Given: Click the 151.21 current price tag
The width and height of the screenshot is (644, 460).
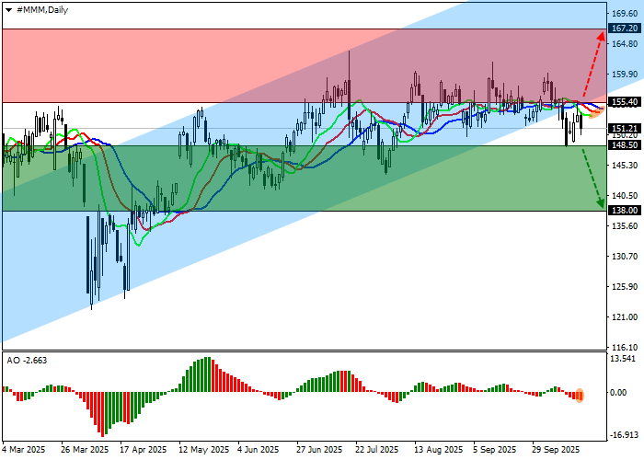Looking at the screenshot, I should click(625, 128).
